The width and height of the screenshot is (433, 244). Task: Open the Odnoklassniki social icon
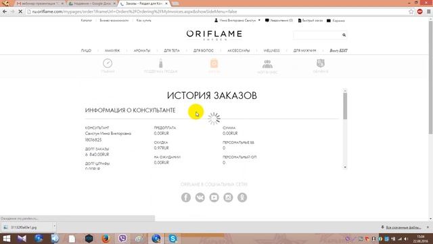coord(242,197)
